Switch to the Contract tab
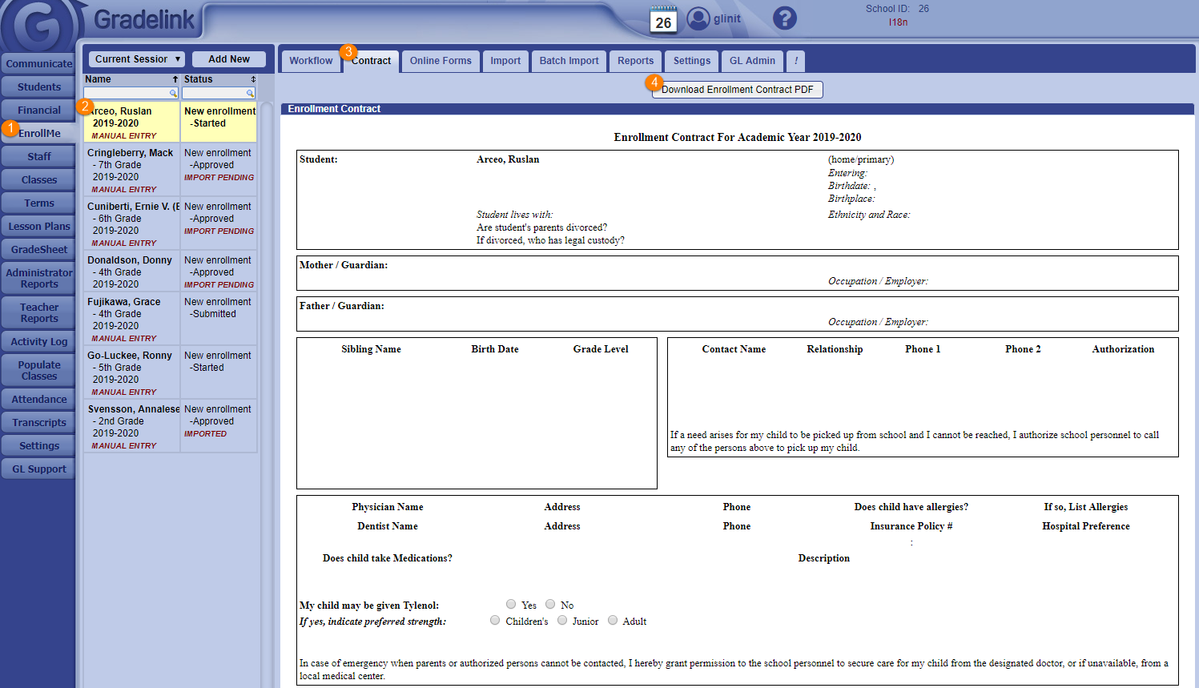The height and width of the screenshot is (688, 1199). [371, 61]
